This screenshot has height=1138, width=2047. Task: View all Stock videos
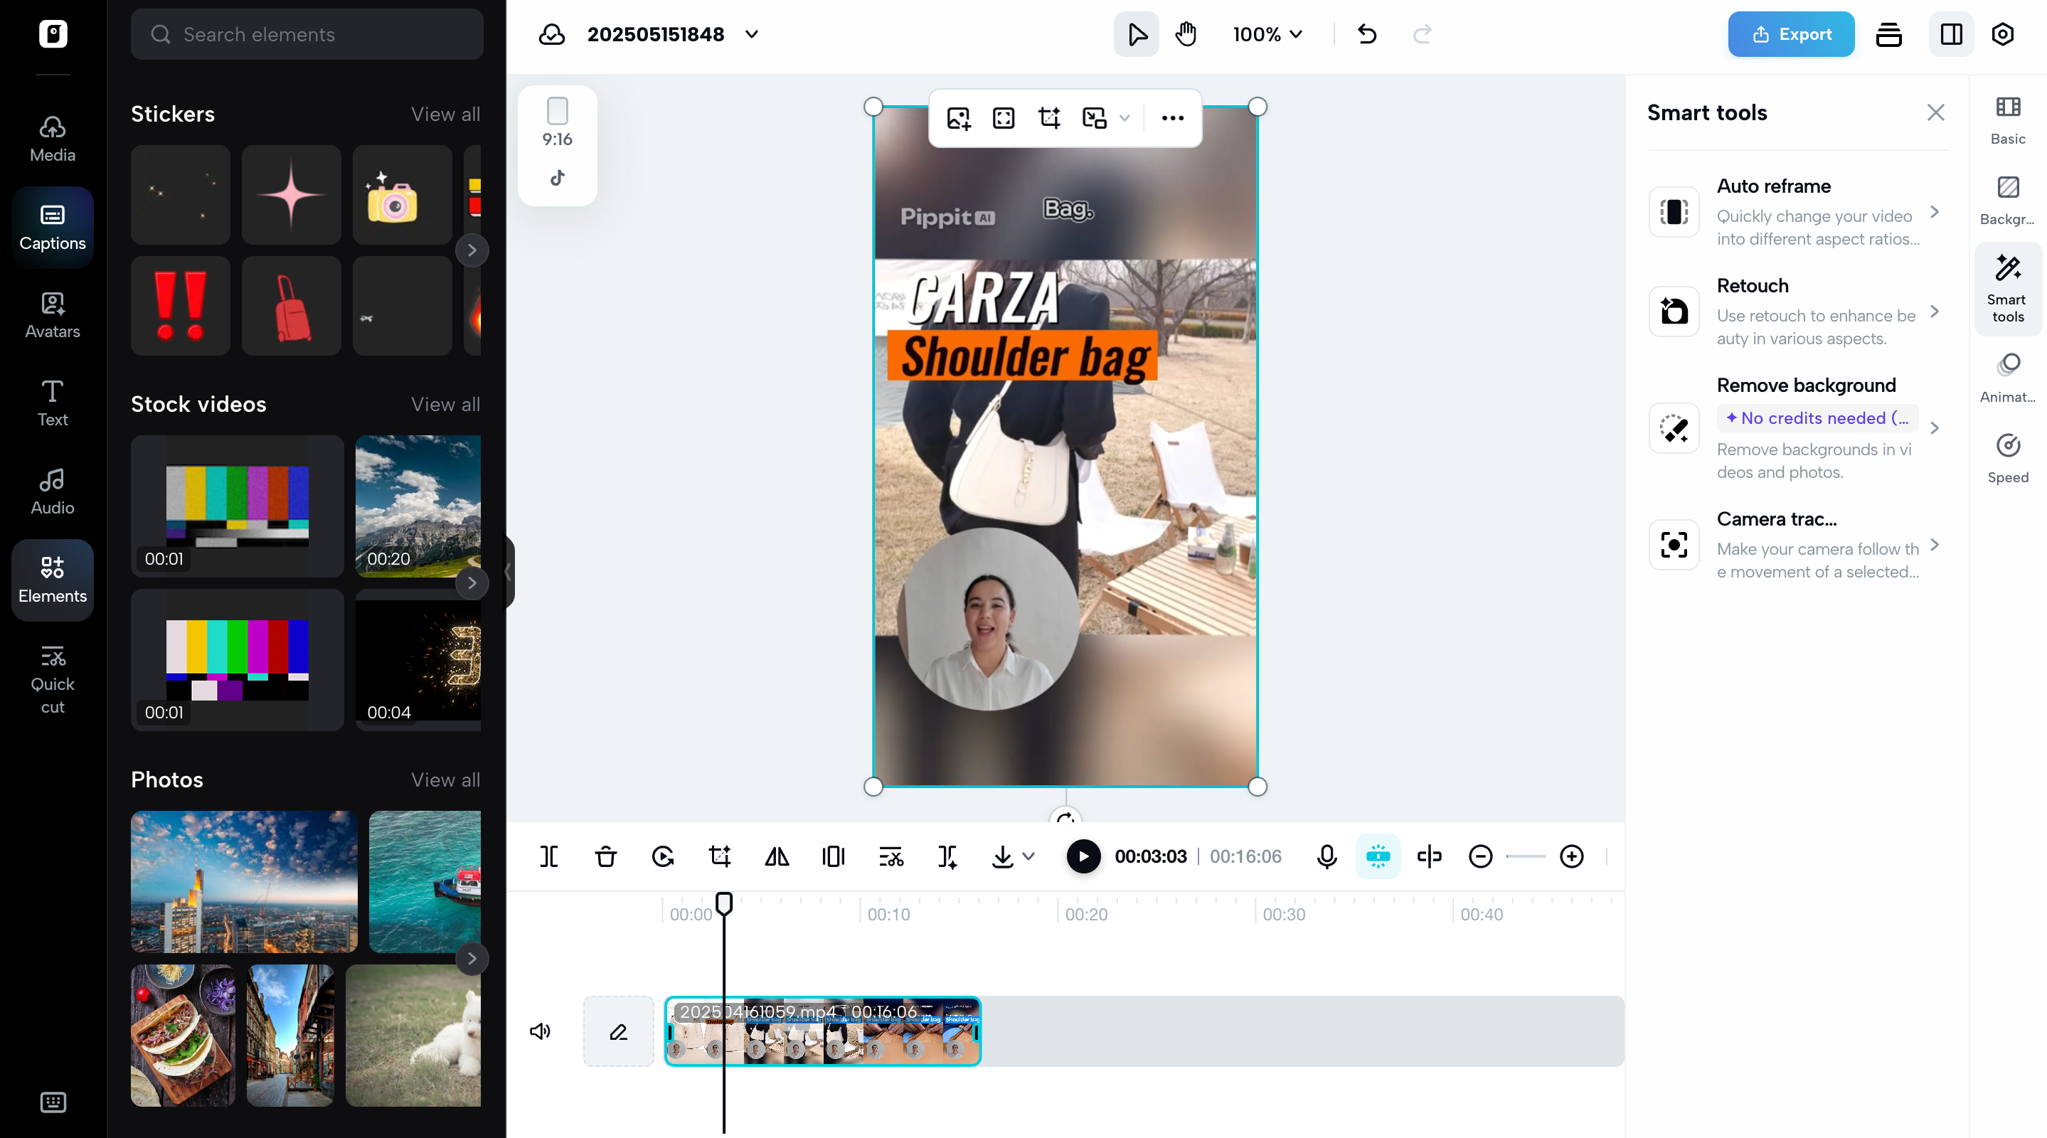tap(445, 404)
